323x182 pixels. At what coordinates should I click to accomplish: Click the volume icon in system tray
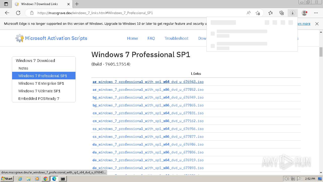287,179
